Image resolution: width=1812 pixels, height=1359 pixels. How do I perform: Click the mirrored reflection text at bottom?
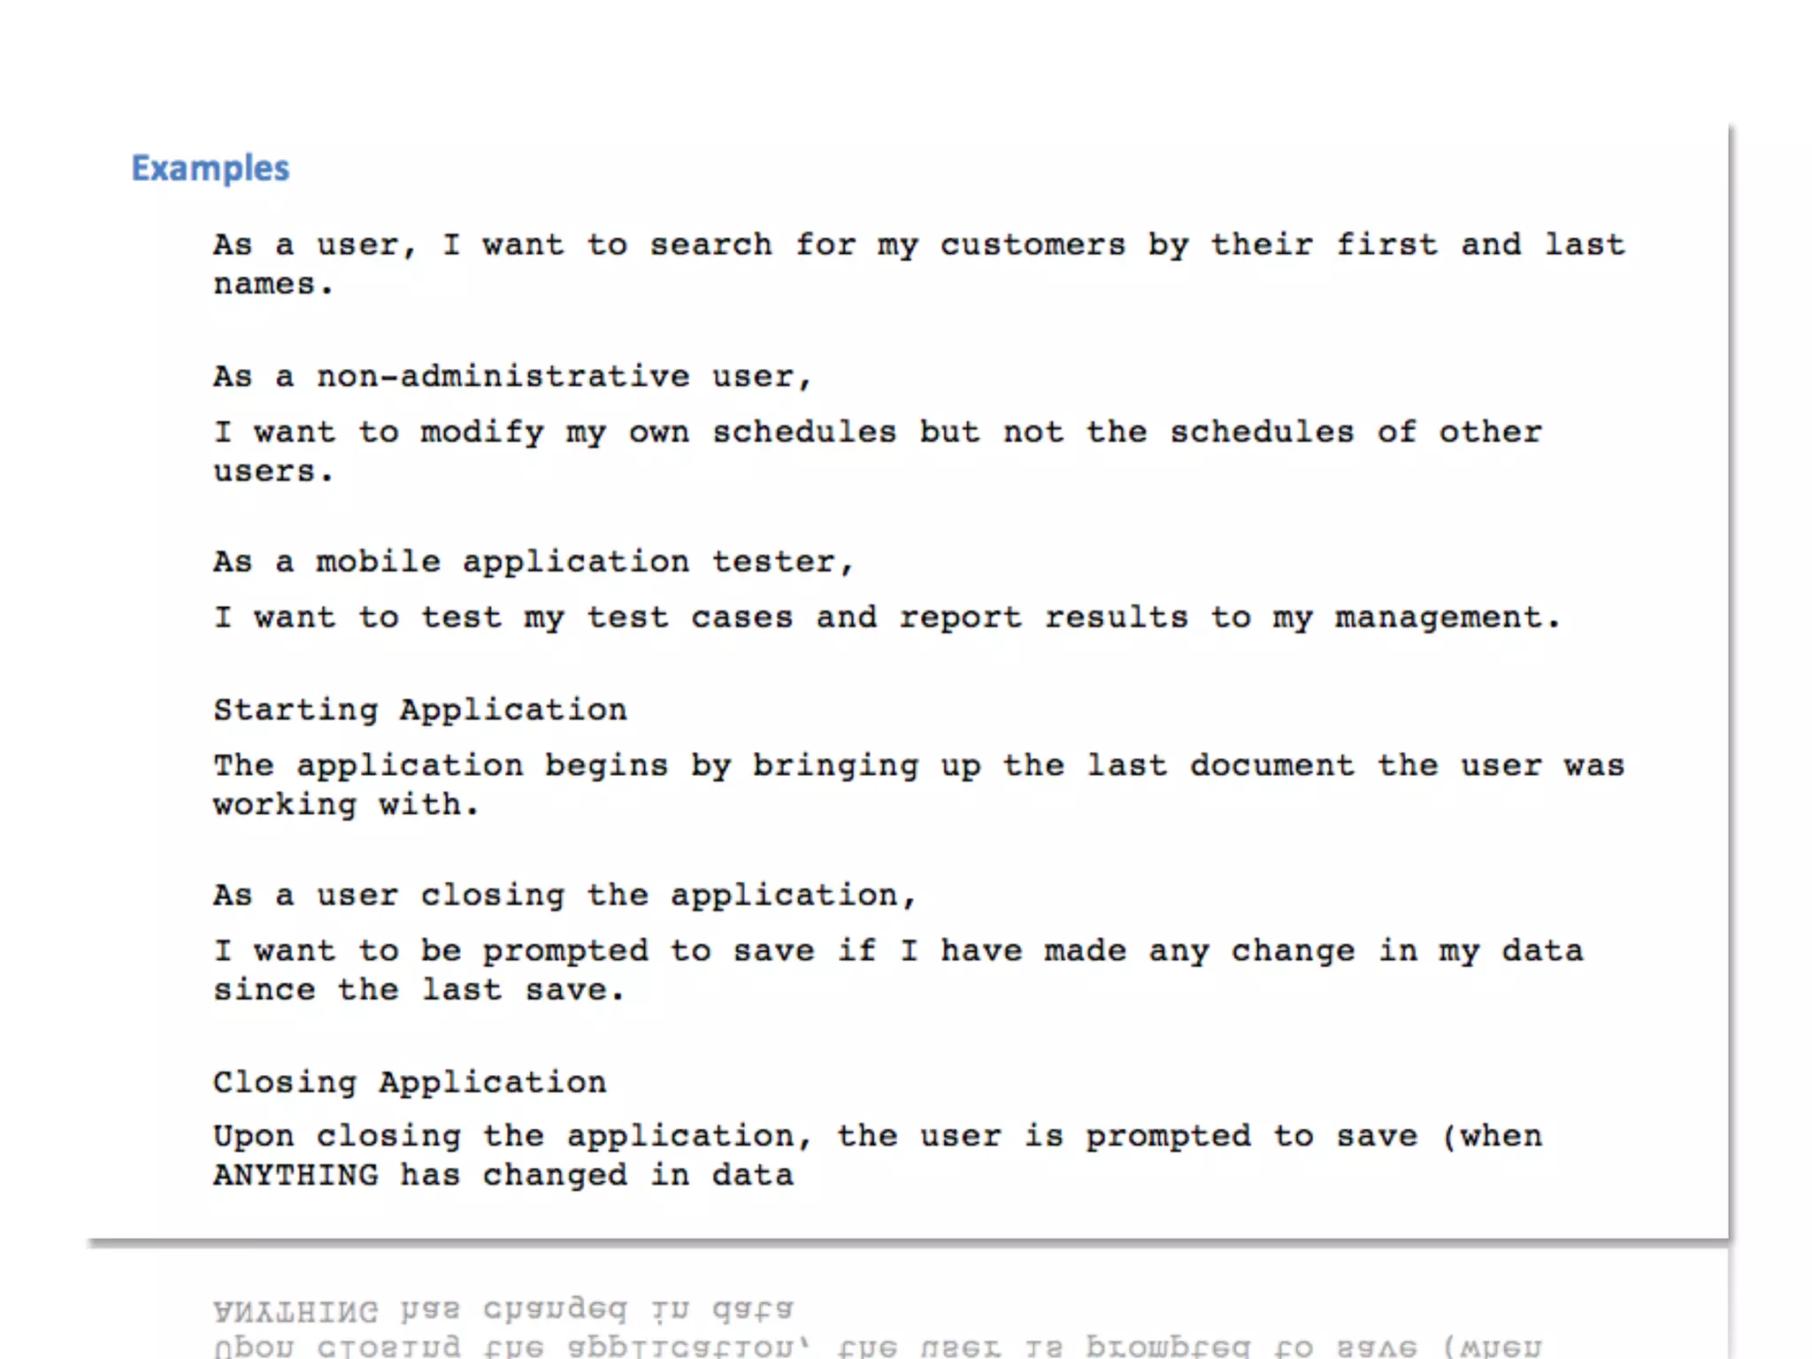tap(878, 1327)
